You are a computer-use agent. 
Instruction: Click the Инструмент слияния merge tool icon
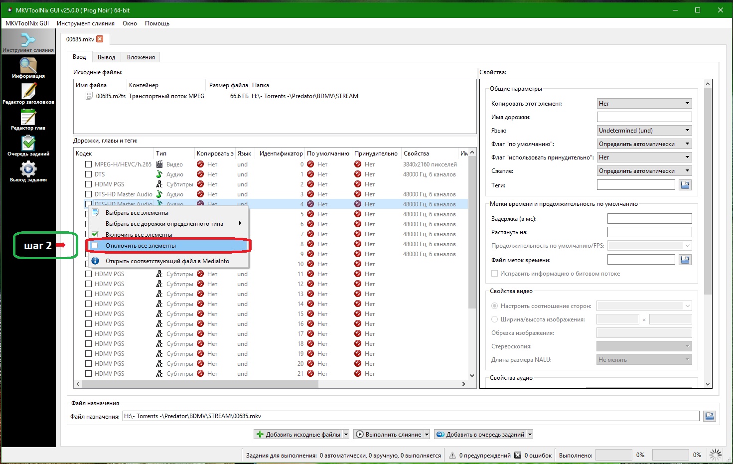[x=28, y=41]
